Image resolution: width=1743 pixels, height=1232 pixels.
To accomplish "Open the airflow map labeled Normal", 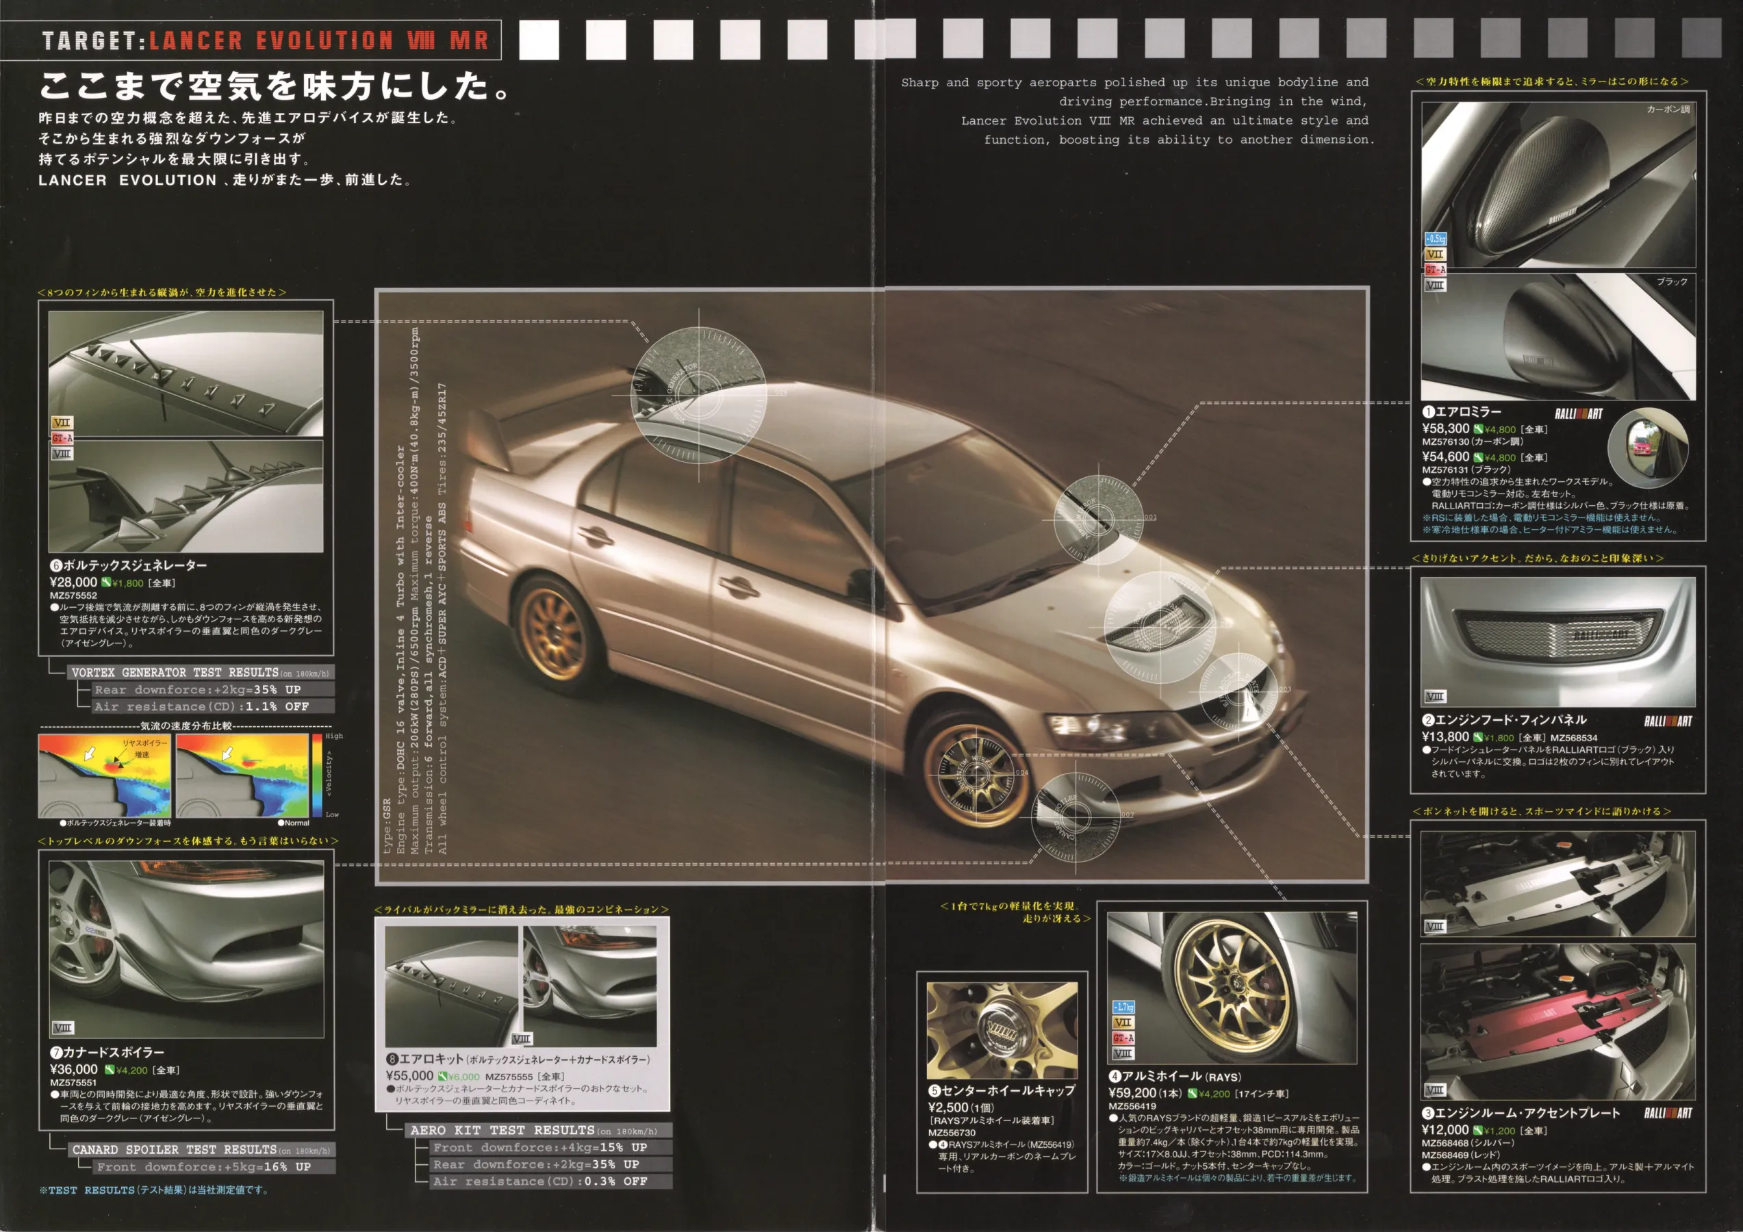I will coord(242,775).
